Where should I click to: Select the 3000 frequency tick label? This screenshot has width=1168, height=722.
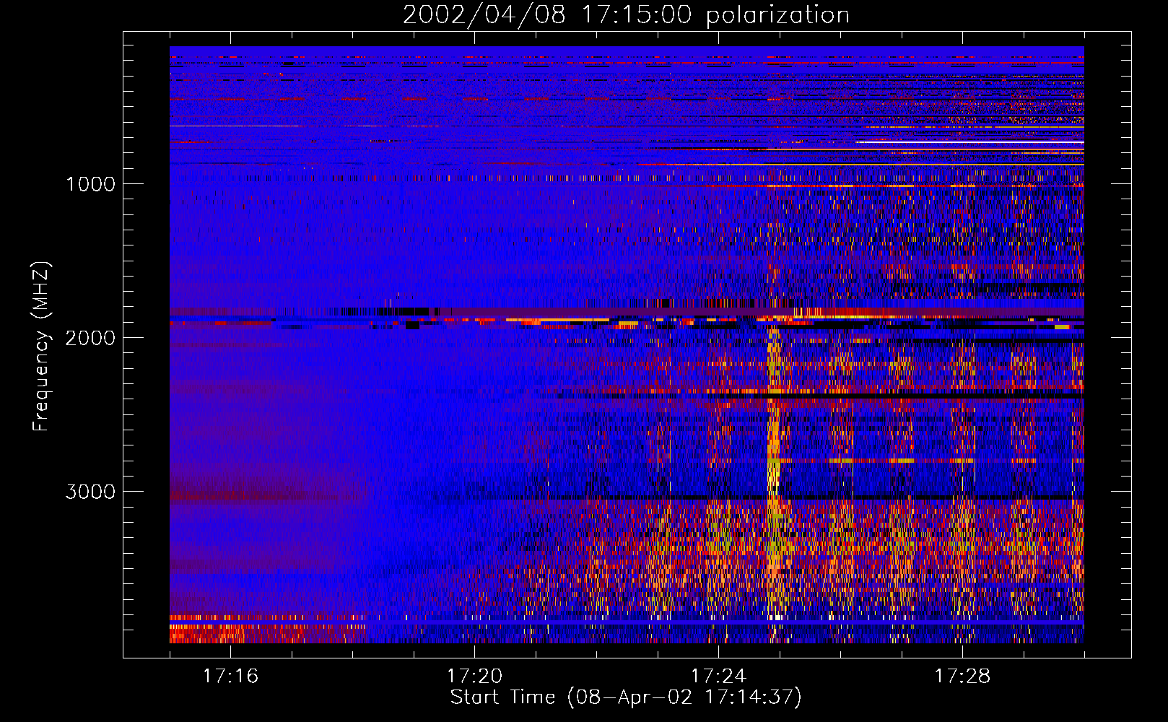pyautogui.click(x=90, y=492)
